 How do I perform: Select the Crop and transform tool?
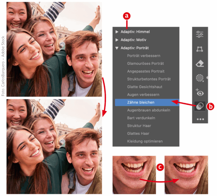coord(200,49)
